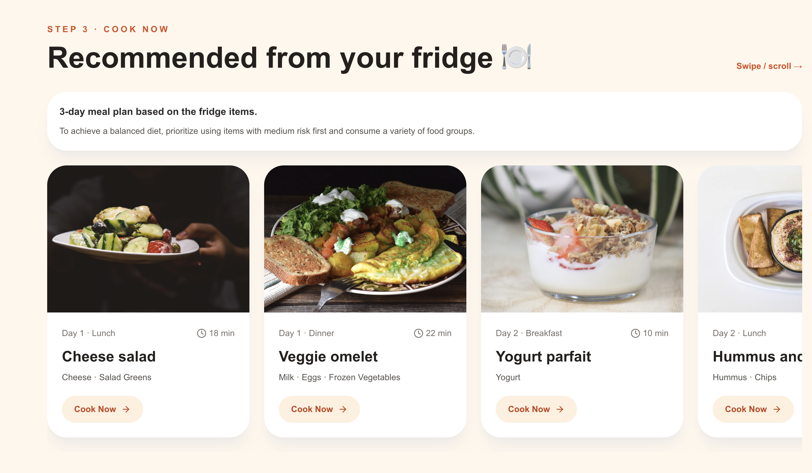Viewport: 812px width, 473px height.
Task: Select the Veggie omelet title
Action: (328, 357)
